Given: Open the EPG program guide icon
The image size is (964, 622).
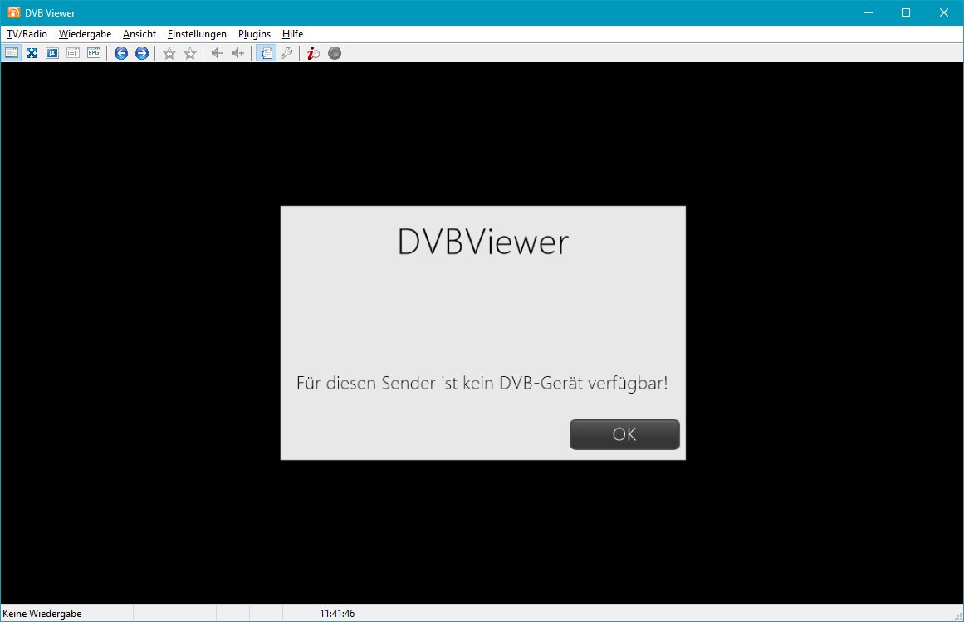Looking at the screenshot, I should coord(94,53).
